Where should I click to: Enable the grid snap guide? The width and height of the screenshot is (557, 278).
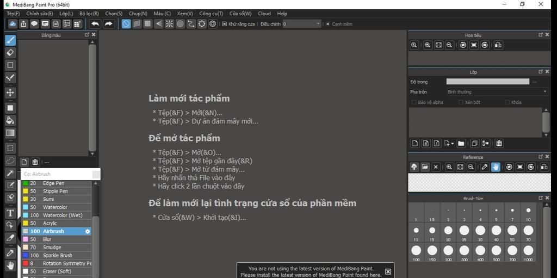coord(147,24)
